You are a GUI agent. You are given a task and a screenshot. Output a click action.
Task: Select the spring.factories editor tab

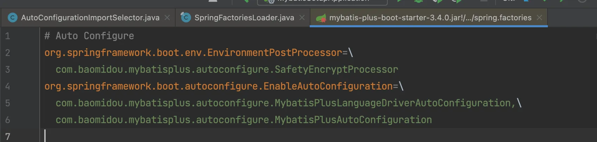430,18
